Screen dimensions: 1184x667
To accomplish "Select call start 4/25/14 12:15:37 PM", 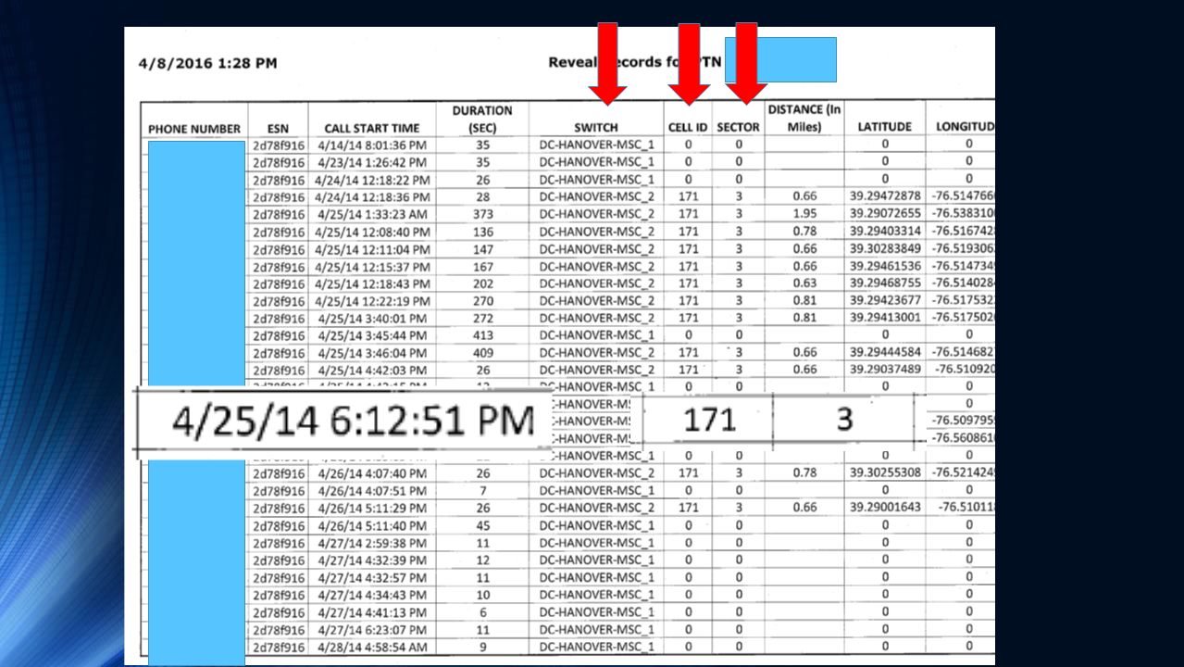I will coord(372,267).
